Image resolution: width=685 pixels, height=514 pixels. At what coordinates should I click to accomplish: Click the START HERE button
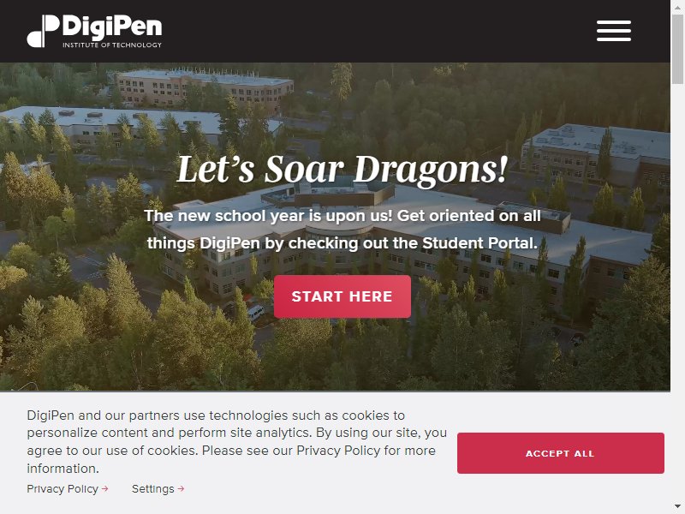[x=342, y=296]
